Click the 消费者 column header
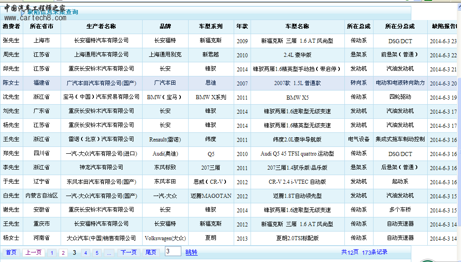 click(x=11, y=27)
